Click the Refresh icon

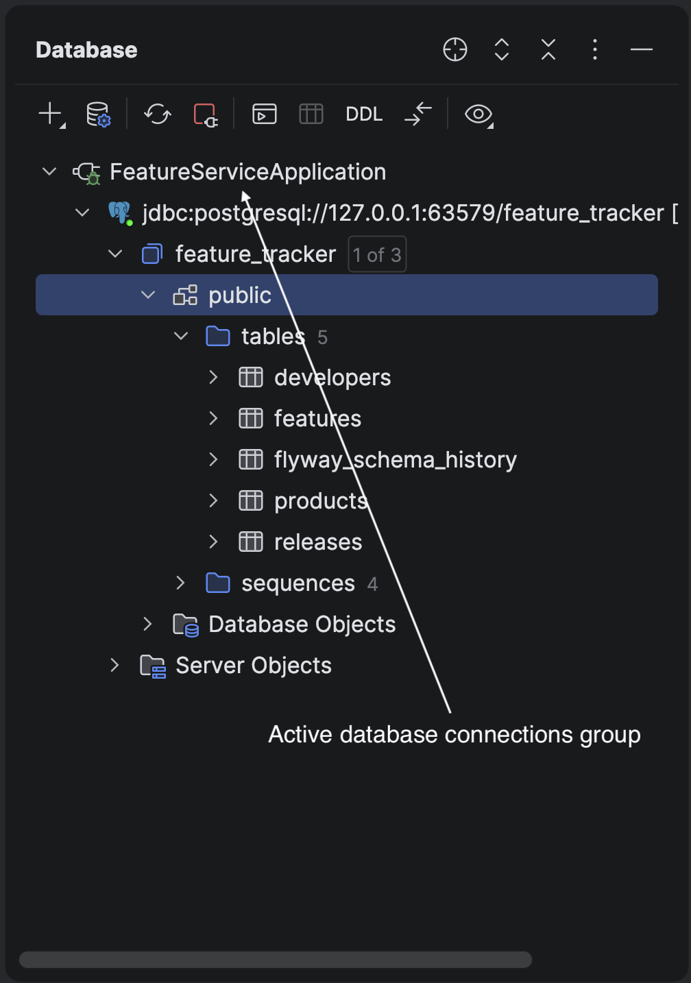pyautogui.click(x=158, y=114)
